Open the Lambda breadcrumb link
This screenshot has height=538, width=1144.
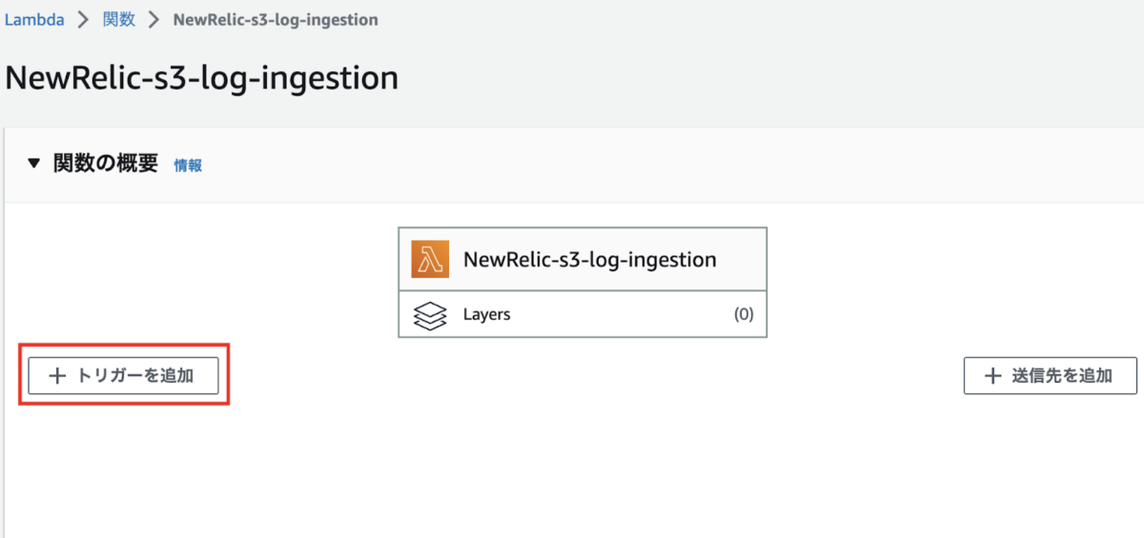coord(34,20)
